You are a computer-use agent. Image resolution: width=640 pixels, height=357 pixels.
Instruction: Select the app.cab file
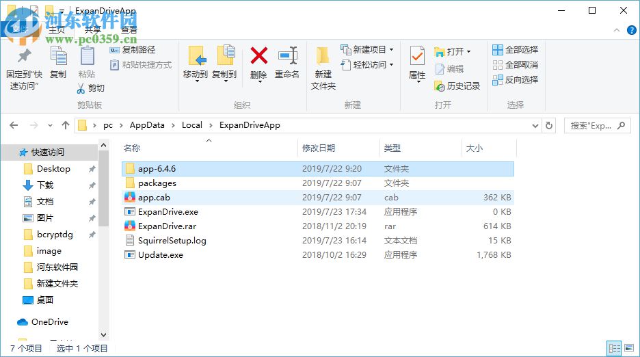tap(317, 197)
